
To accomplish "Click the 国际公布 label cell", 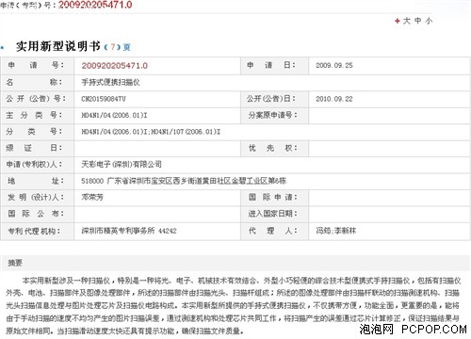I will coord(38,214).
